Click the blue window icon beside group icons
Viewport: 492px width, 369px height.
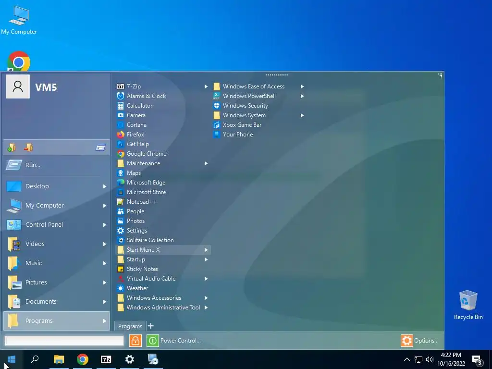[100, 148]
